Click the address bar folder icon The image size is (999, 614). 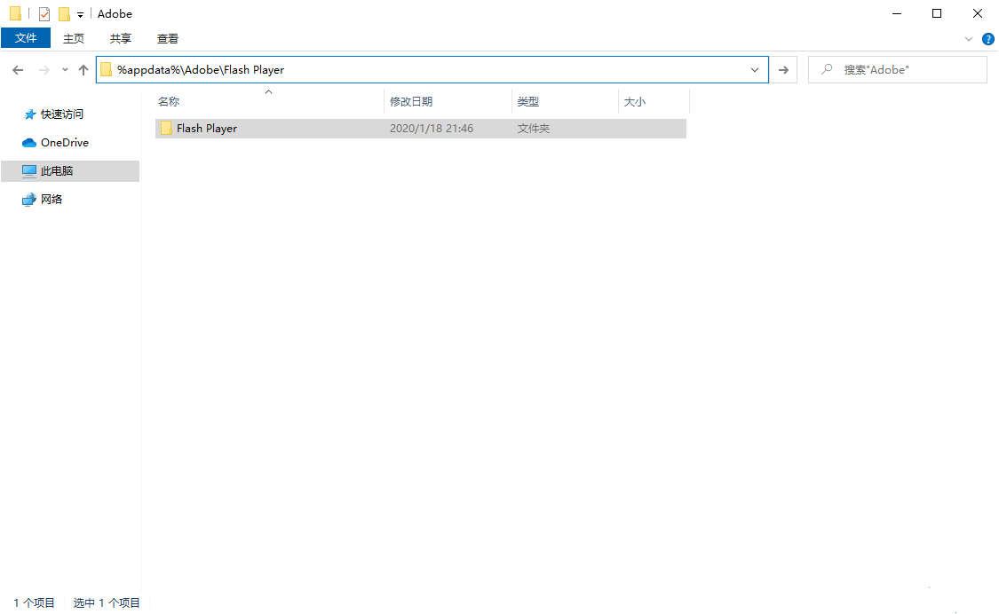107,69
